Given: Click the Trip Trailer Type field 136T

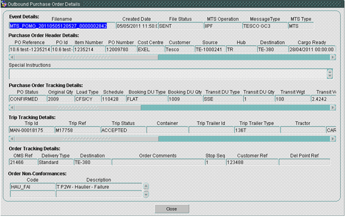Looking at the screenshot, I should pyautogui.click(x=257, y=130).
